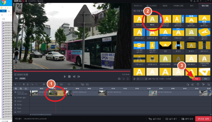Capture a snapshot with the camera icon
The width and height of the screenshot is (212, 122).
pos(119,79)
